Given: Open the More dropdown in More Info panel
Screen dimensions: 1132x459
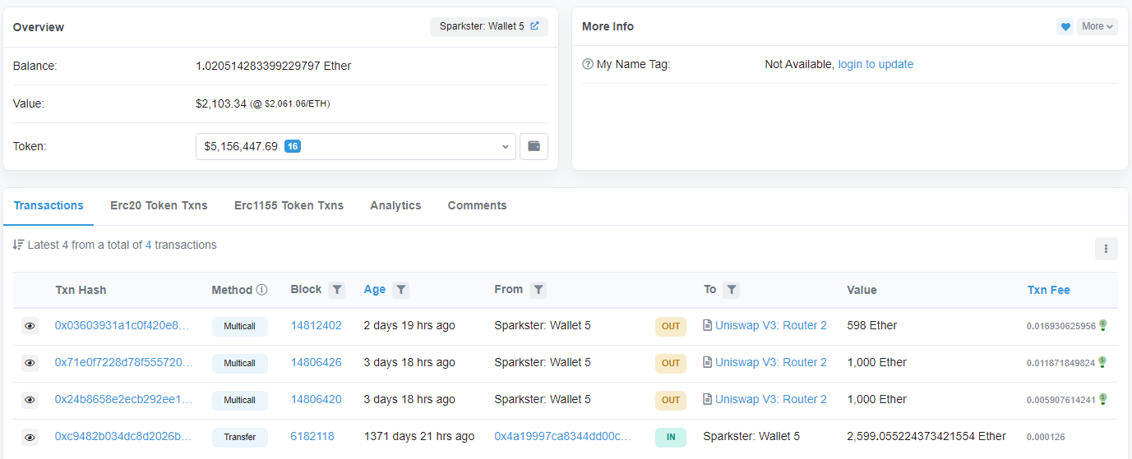Looking at the screenshot, I should pyautogui.click(x=1097, y=27).
